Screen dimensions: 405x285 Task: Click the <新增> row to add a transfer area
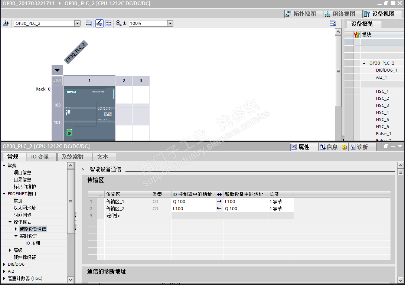click(128, 216)
